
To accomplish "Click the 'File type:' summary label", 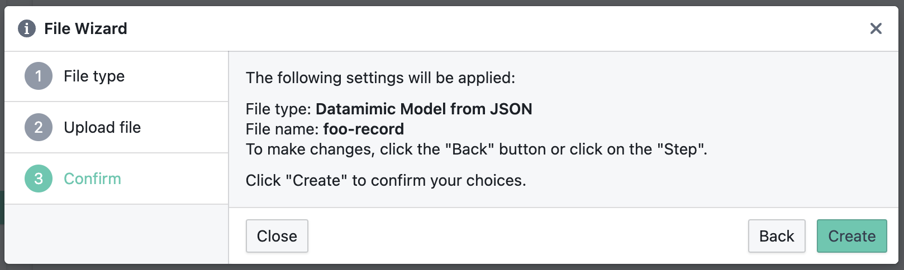I will tap(278, 109).
